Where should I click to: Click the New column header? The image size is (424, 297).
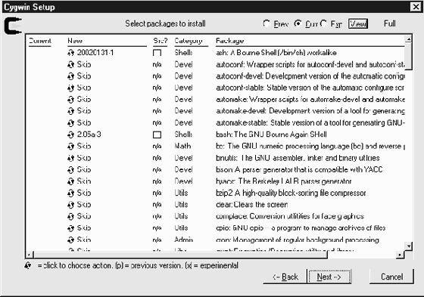(75, 41)
